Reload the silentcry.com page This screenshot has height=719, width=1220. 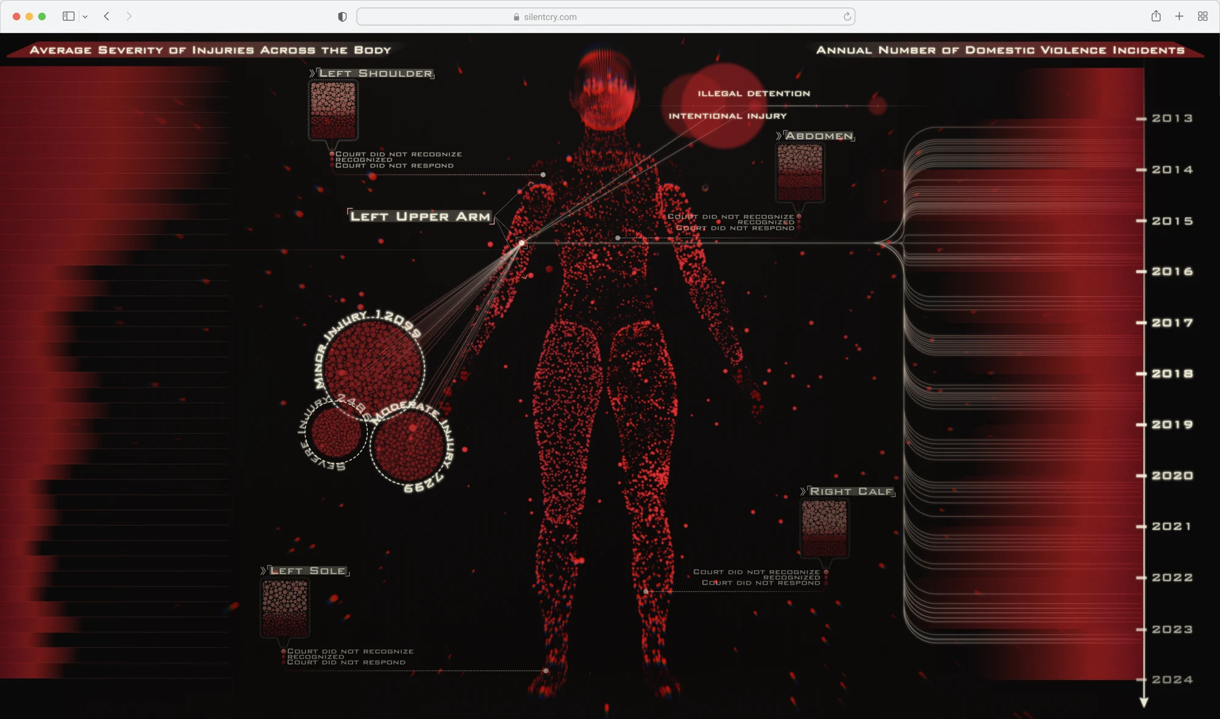coord(847,16)
